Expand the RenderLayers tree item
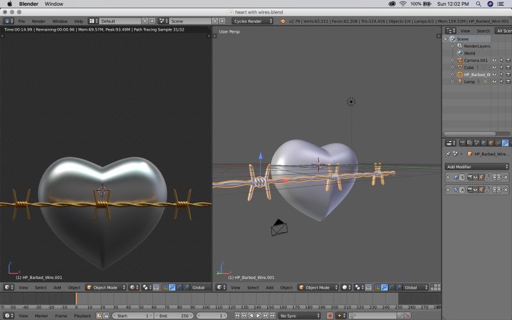 [452, 46]
